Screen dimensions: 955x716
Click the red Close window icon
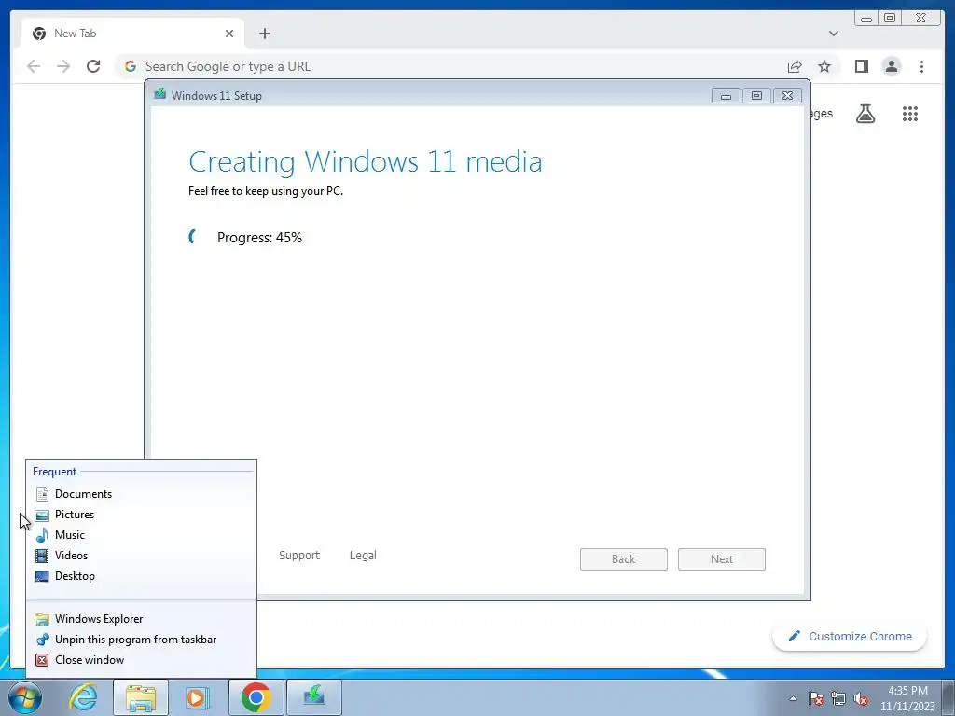tap(42, 660)
